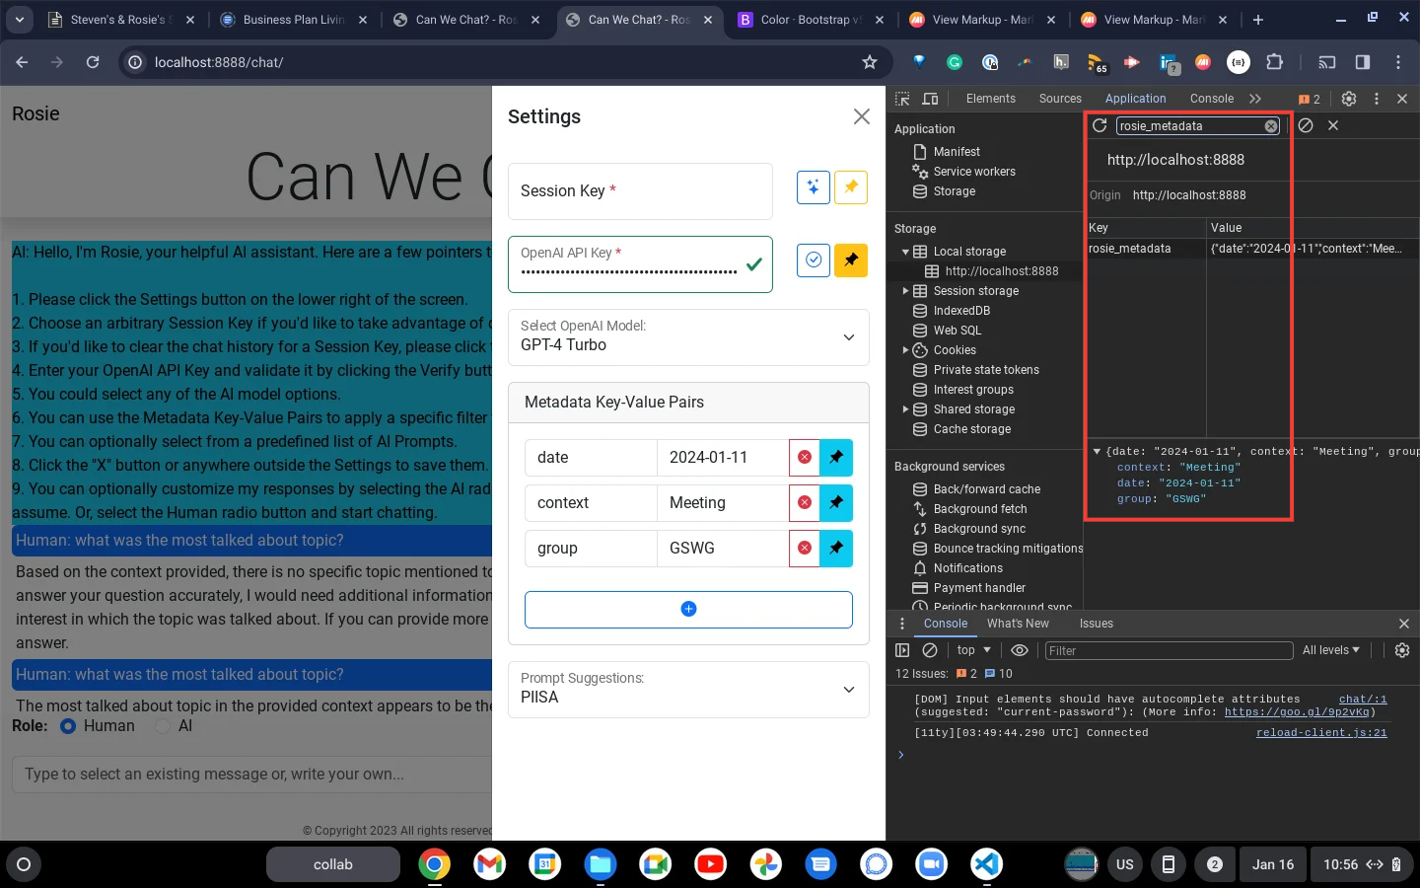
Task: Click the verify checkmark icon beside OpenAI API Key
Action: (x=813, y=259)
